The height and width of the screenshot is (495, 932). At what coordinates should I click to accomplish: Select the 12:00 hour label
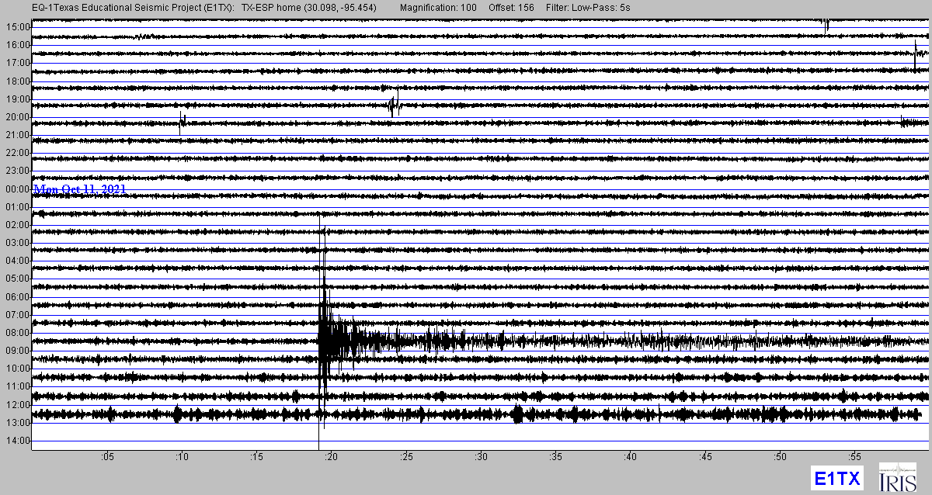[17, 405]
